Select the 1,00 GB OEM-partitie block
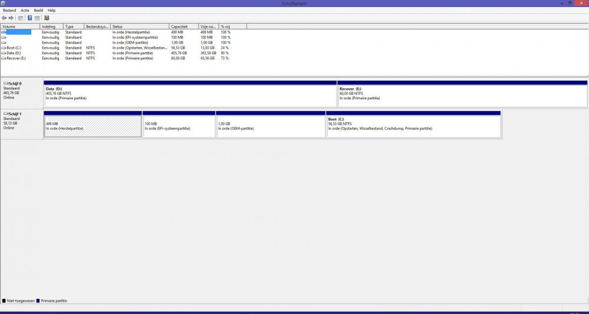This screenshot has width=589, height=314. tap(270, 124)
